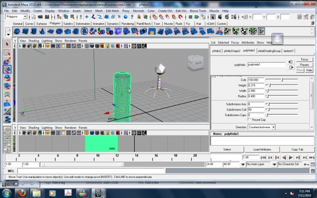This screenshot has height=198, width=317.
Task: Open the Create menu
Action: pyautogui.click(x=38, y=11)
